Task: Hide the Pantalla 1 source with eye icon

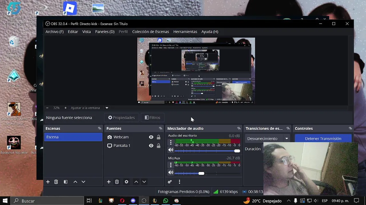Action: [x=151, y=145]
